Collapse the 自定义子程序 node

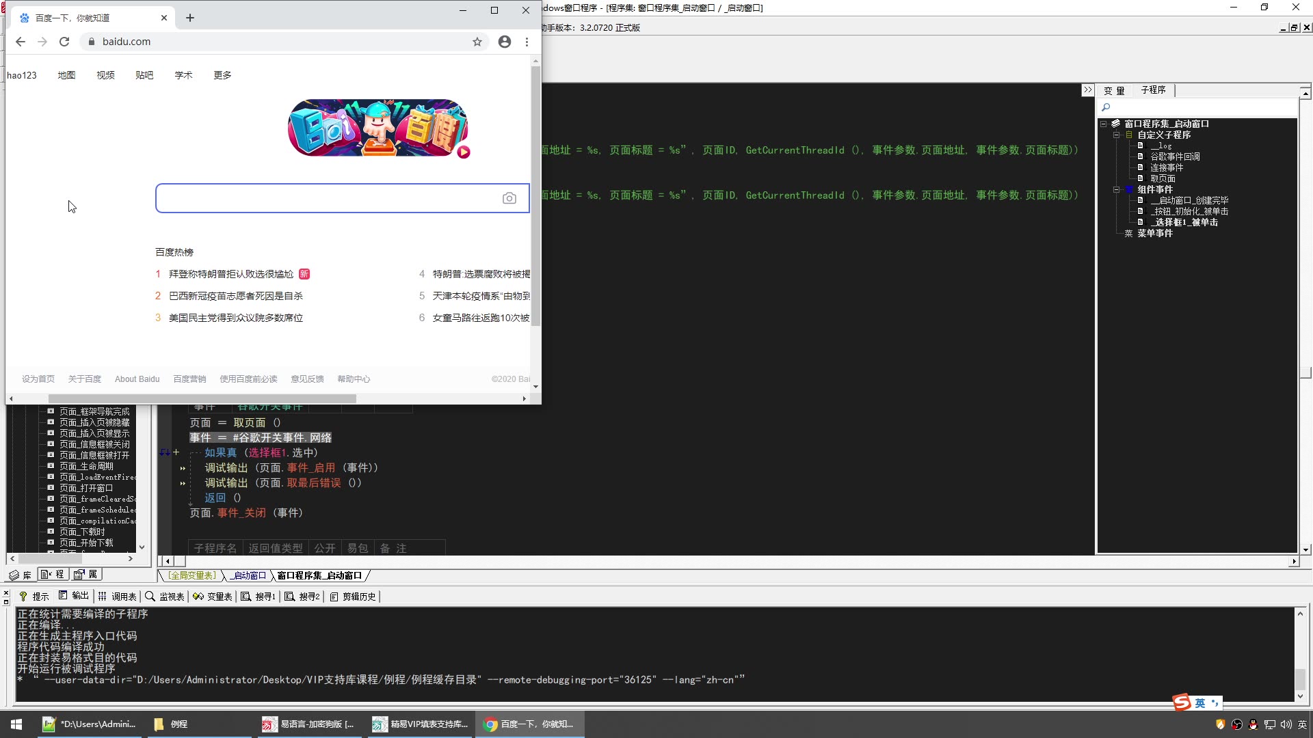1116,135
